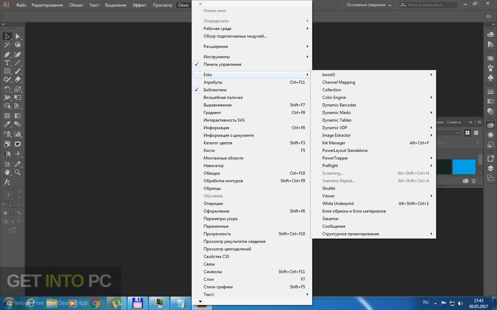Select the blue color swatch in library
The image size is (497, 310).
[464, 167]
